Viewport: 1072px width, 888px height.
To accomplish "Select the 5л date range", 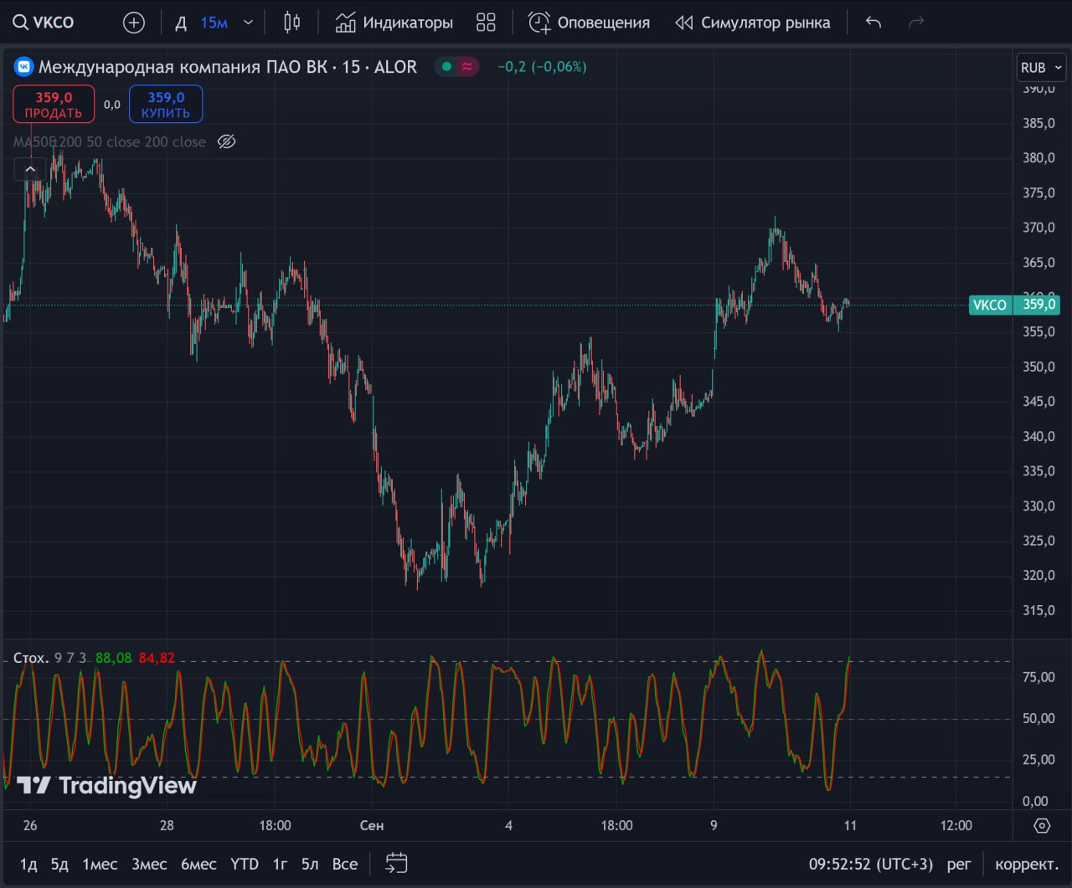I will [310, 864].
